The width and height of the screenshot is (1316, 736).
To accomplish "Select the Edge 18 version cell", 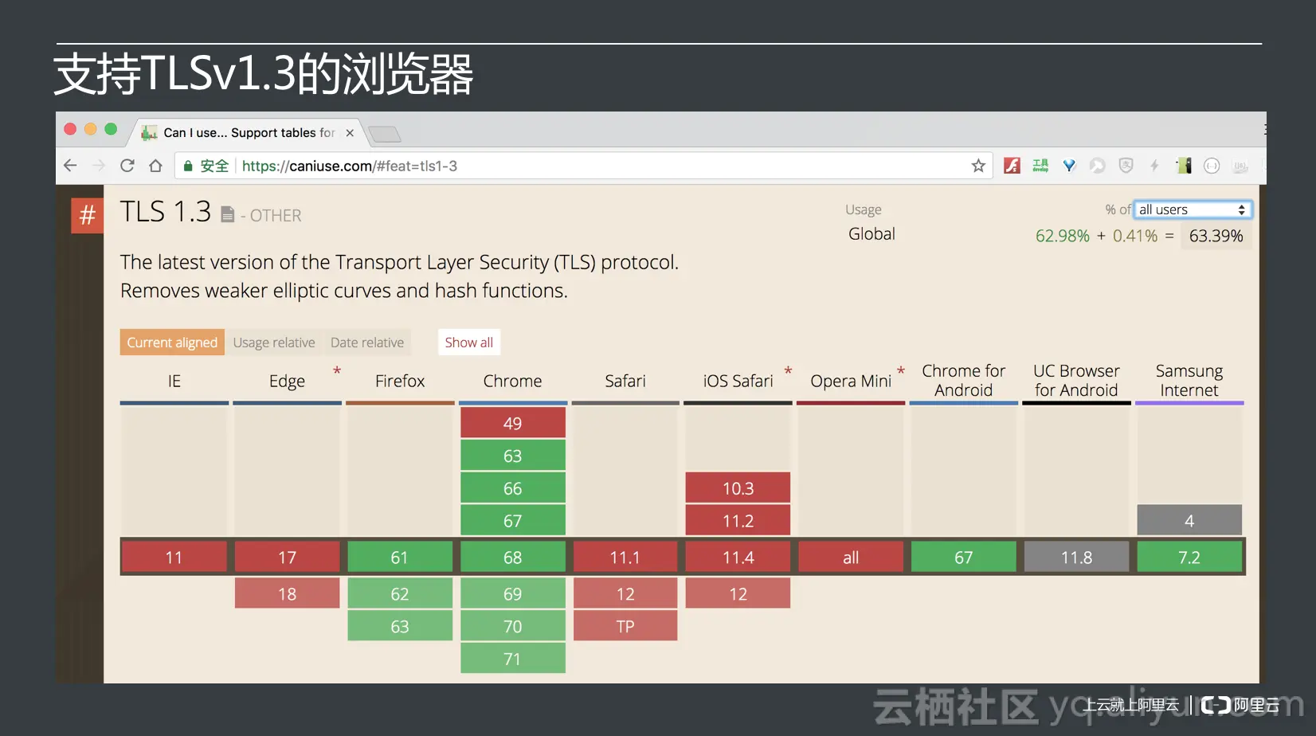I will (287, 593).
